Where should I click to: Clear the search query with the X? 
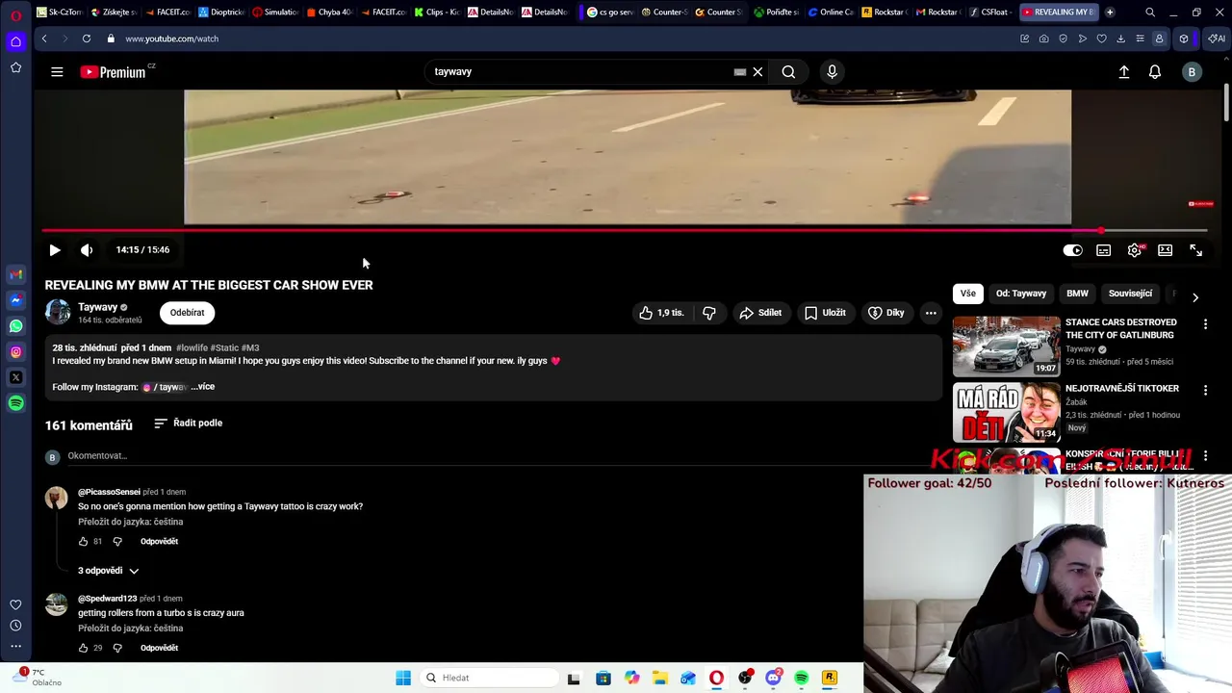pos(757,72)
